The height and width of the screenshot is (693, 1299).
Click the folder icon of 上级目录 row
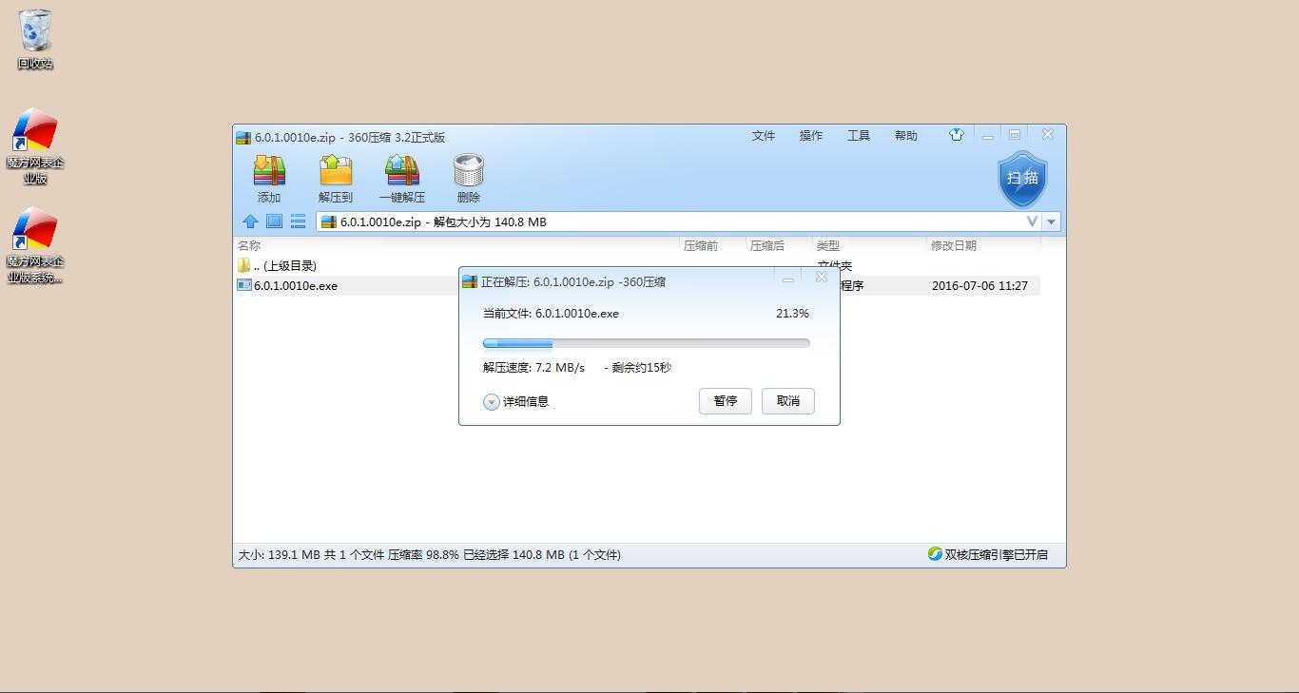[244, 265]
